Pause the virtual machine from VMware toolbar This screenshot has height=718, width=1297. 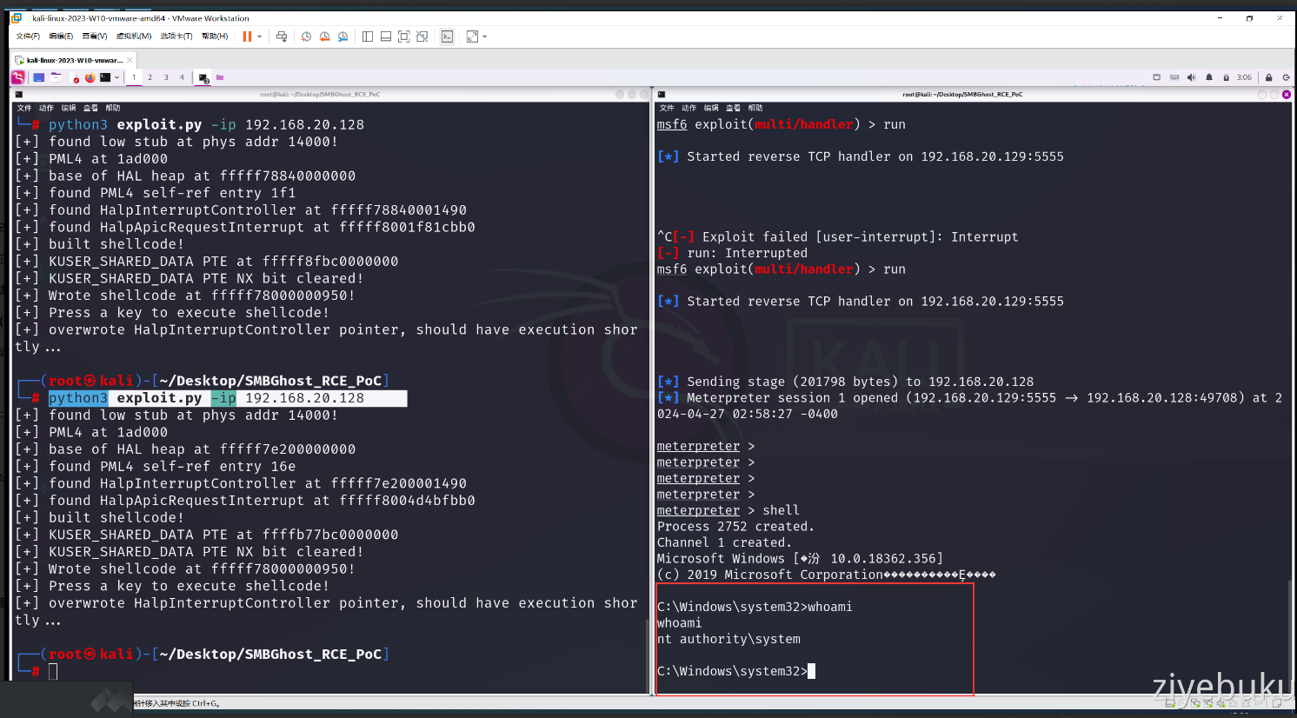pos(247,37)
